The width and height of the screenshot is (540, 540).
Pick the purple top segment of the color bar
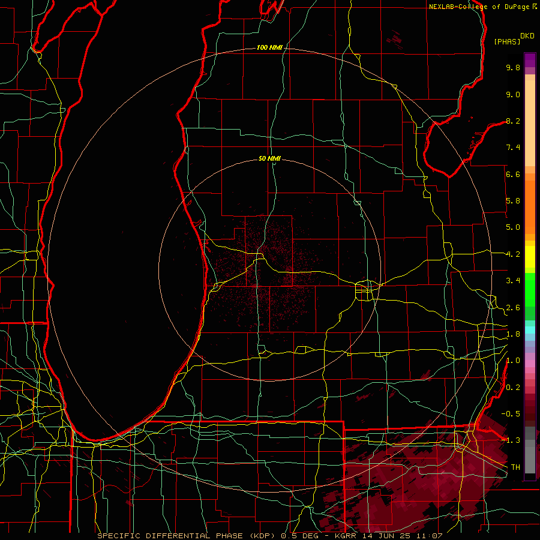(x=530, y=60)
